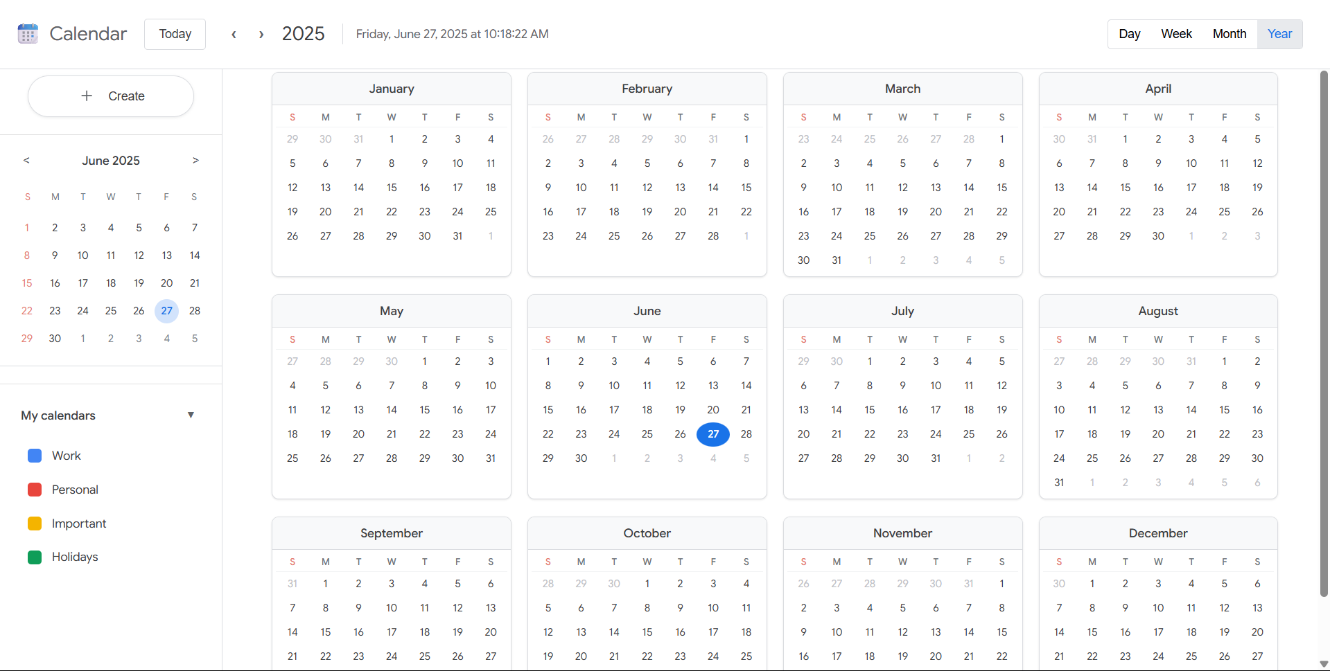Screen dimensions: 1330x671
Task: Go to next year with right arrow
Action: 261,34
